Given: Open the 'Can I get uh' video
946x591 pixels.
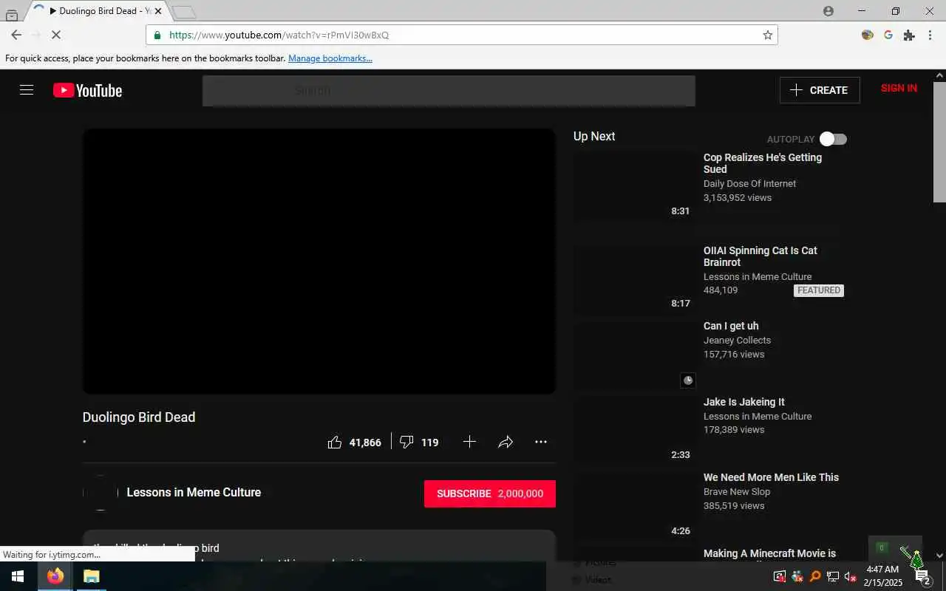Looking at the screenshot, I should tap(731, 326).
